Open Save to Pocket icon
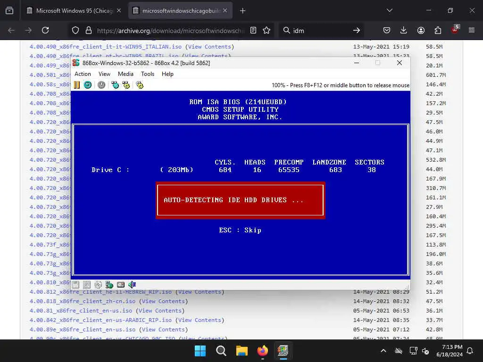483x362 pixels. tap(387, 30)
